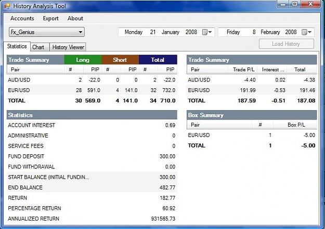Screen dimensions: 325x229
Task: Select the END BALANCE row
Action: coord(92,187)
